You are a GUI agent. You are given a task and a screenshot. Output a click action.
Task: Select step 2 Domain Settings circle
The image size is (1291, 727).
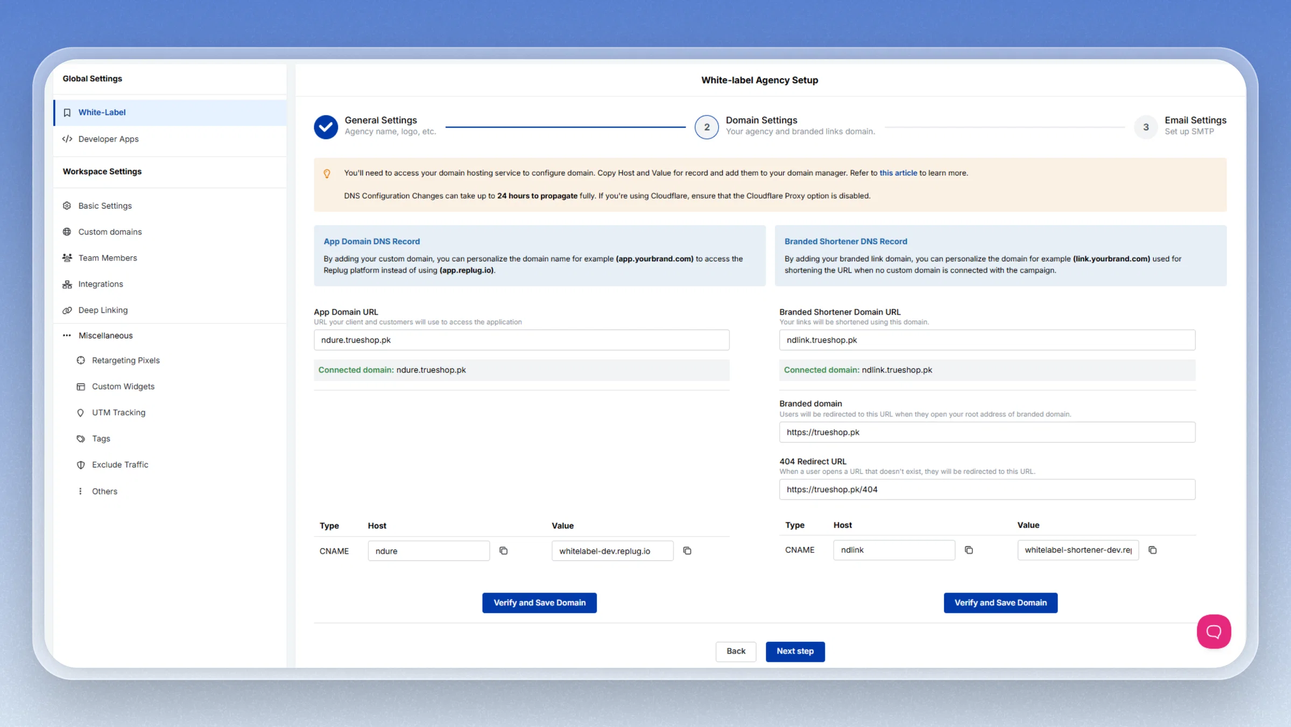click(706, 127)
